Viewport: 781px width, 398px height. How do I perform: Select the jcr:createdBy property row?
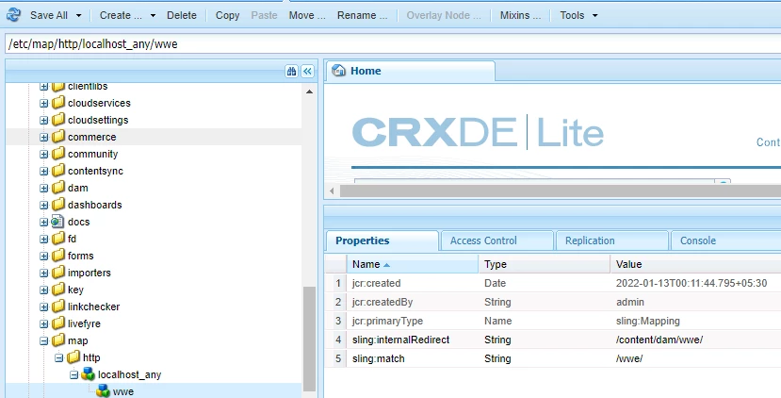pos(553,302)
